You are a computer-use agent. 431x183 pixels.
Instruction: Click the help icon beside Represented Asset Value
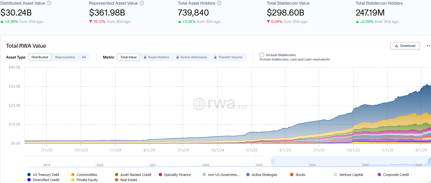142,3
